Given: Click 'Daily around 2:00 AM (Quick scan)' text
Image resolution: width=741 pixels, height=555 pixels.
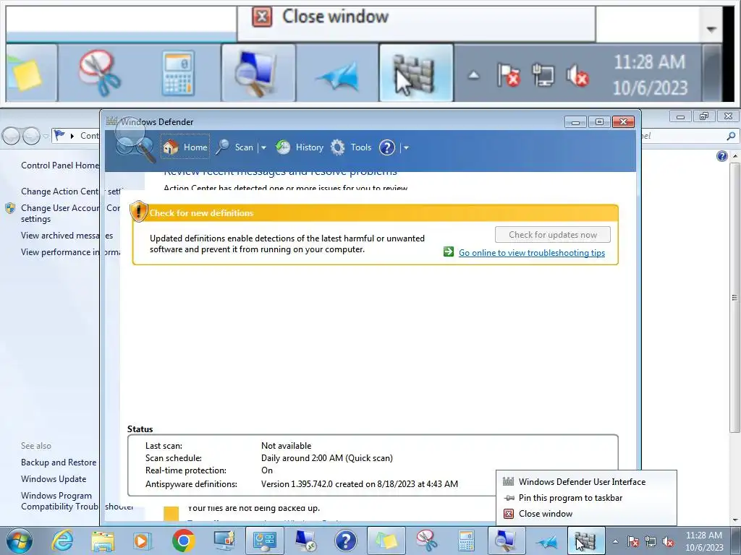Looking at the screenshot, I should tap(326, 457).
